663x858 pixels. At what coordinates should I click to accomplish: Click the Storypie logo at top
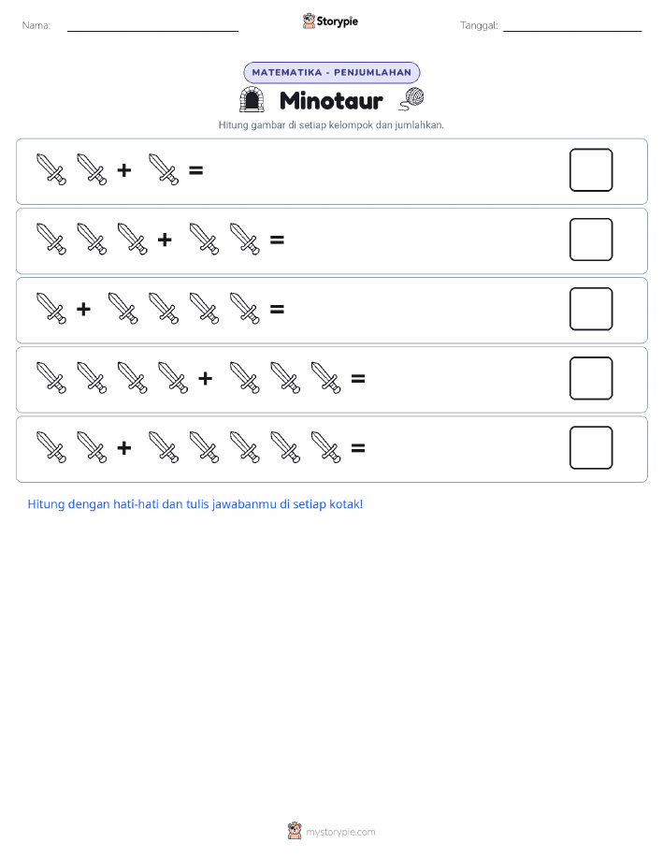[x=330, y=22]
